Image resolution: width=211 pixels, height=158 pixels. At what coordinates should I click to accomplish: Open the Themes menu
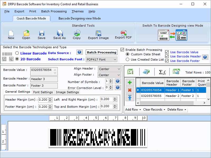coord(77,11)
